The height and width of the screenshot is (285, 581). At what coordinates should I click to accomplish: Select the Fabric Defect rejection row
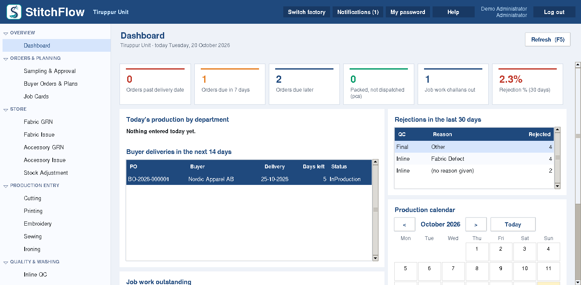[x=474, y=159]
